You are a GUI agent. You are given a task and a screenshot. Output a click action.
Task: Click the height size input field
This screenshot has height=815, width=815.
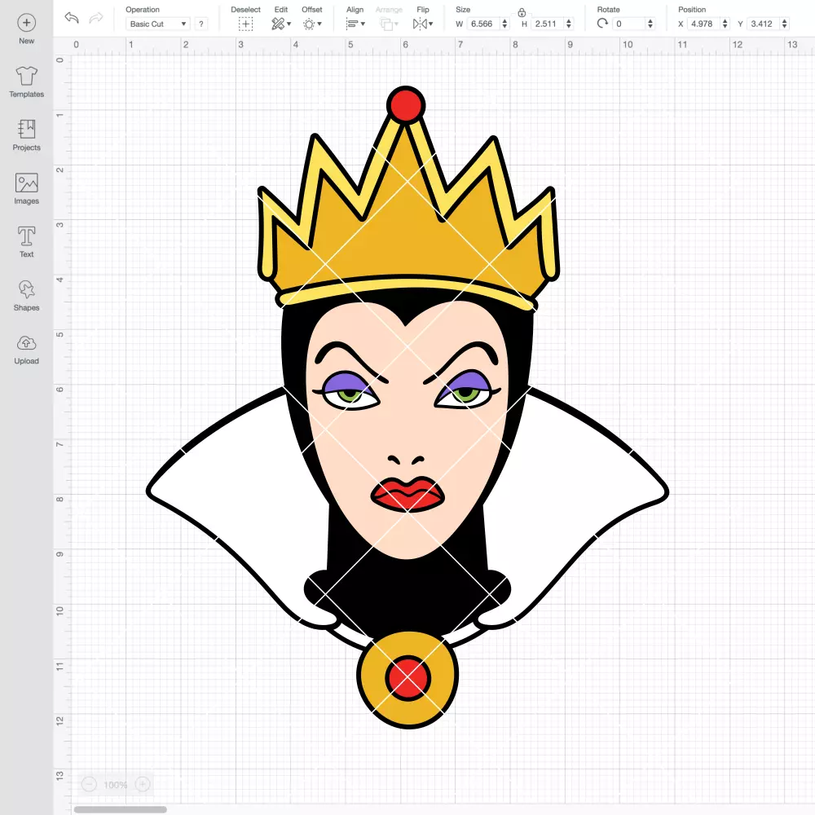(x=548, y=24)
